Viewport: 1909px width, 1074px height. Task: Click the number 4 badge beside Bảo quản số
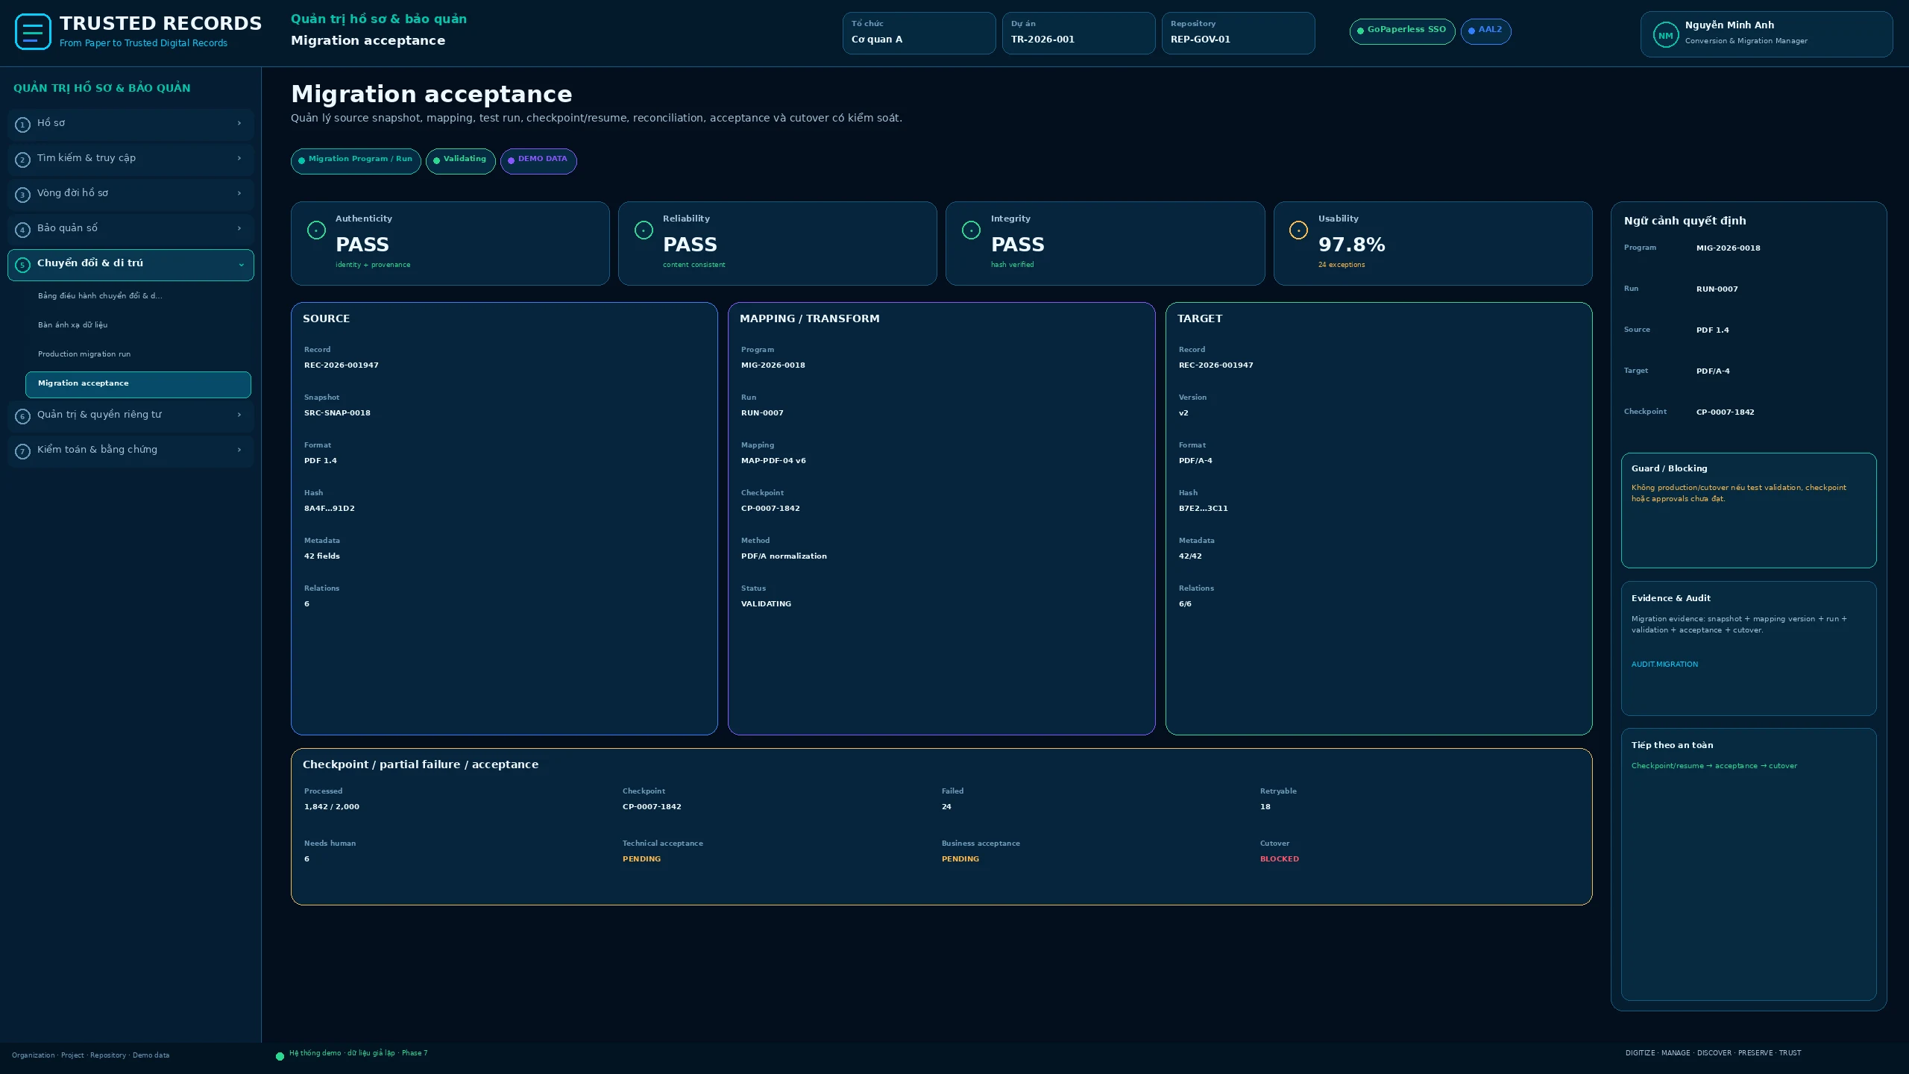(x=22, y=230)
